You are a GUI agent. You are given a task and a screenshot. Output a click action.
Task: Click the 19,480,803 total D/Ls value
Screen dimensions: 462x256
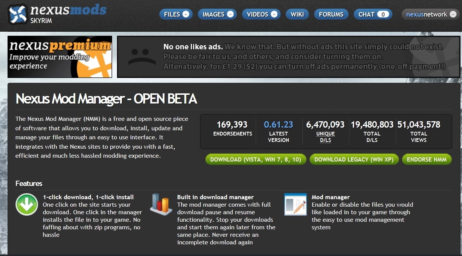tap(372, 124)
